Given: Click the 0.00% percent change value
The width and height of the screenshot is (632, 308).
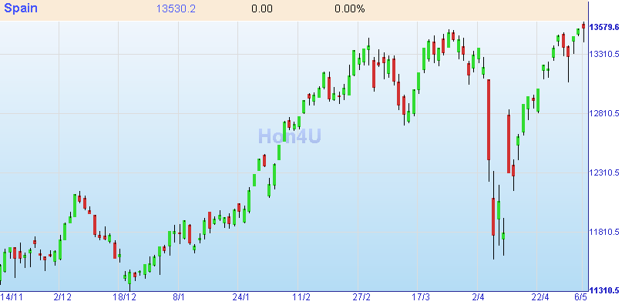Looking at the screenshot, I should click(349, 9).
